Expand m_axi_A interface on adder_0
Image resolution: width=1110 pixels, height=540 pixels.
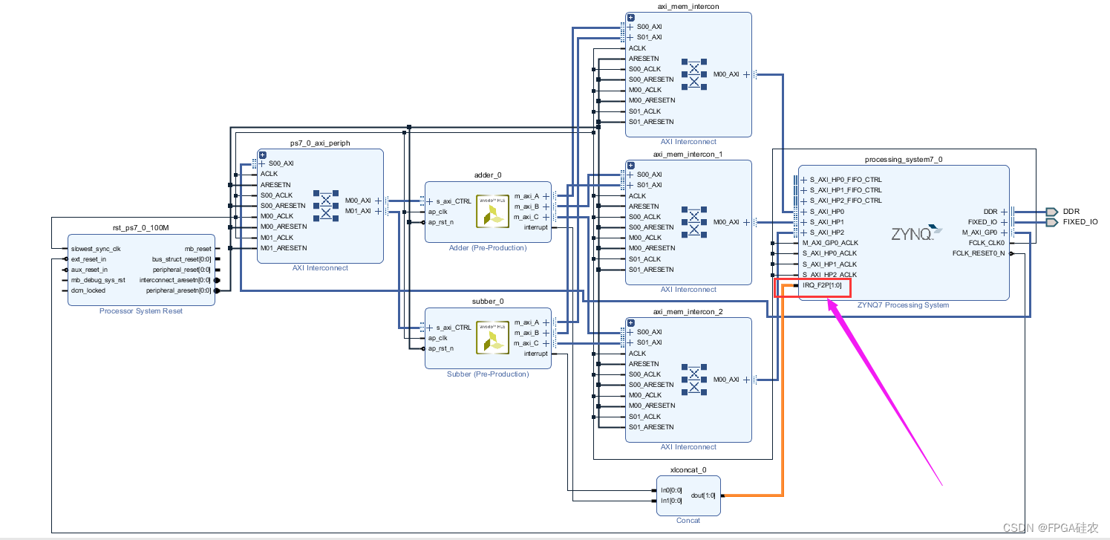546,196
